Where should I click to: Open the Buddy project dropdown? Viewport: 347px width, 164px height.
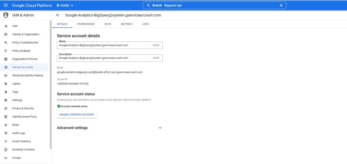click(x=65, y=5)
